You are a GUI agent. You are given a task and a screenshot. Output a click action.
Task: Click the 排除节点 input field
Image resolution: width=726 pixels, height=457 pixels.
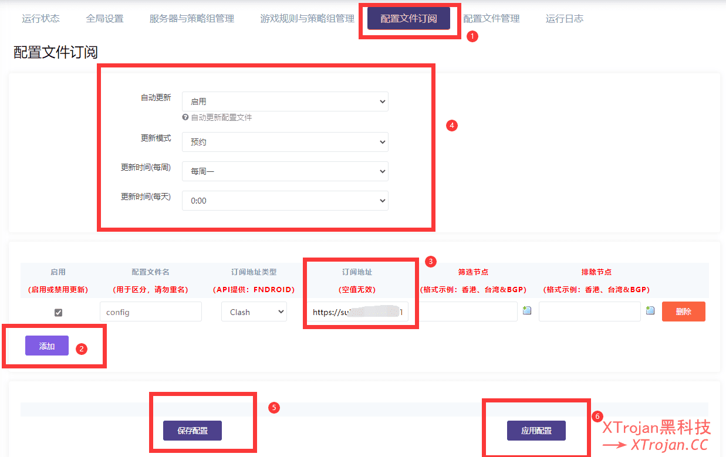(x=589, y=312)
